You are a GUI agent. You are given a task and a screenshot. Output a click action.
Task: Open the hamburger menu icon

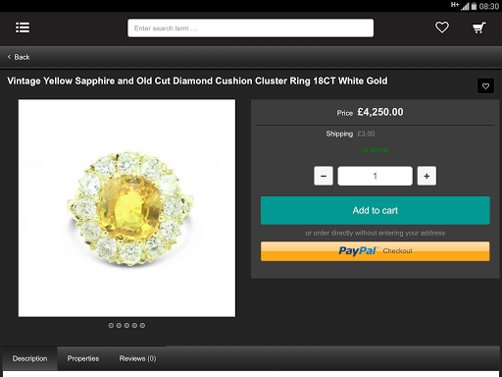[23, 27]
